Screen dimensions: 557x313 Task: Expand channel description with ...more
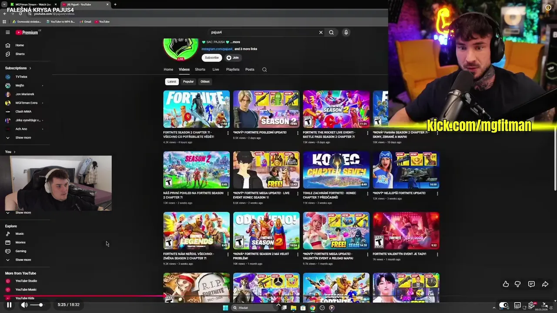235,42
